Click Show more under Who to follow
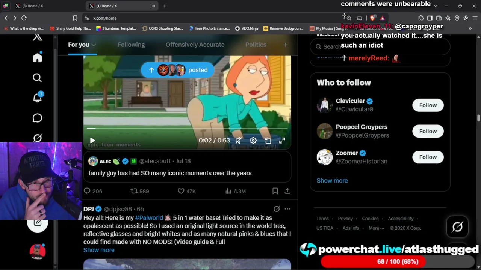The height and width of the screenshot is (270, 481). pyautogui.click(x=332, y=181)
